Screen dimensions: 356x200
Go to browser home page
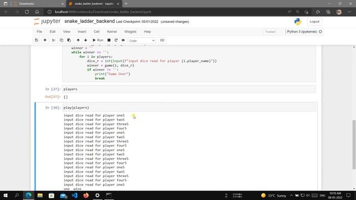click(37, 12)
